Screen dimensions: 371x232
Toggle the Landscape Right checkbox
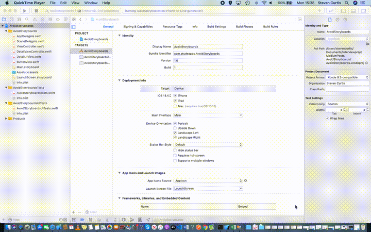click(x=175, y=137)
